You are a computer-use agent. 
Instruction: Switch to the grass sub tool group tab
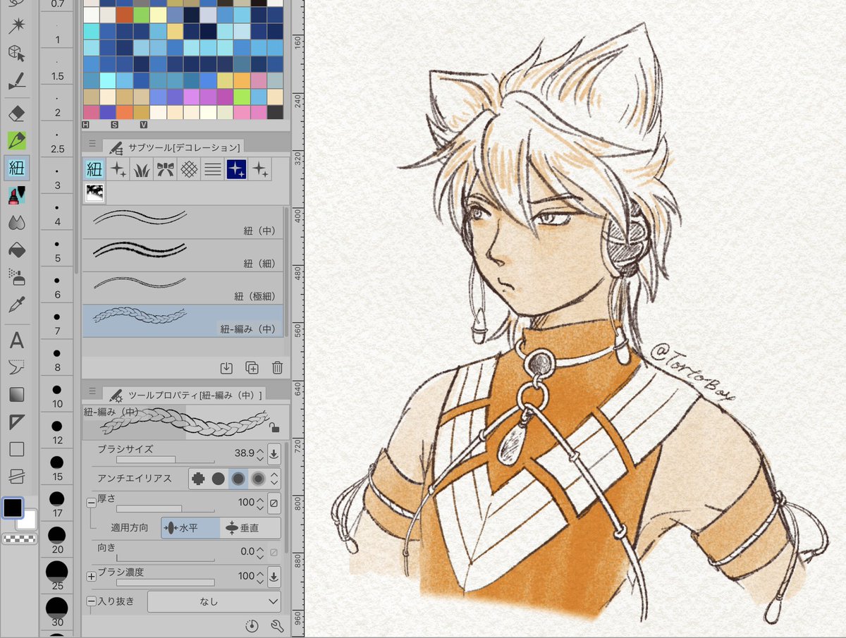pyautogui.click(x=142, y=169)
